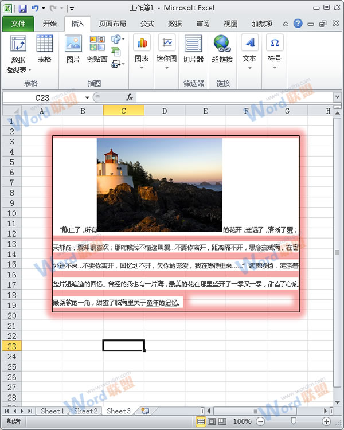Insert SmartArt graphic icon
This screenshot has height=430, width=344.
pyautogui.click(x=116, y=51)
